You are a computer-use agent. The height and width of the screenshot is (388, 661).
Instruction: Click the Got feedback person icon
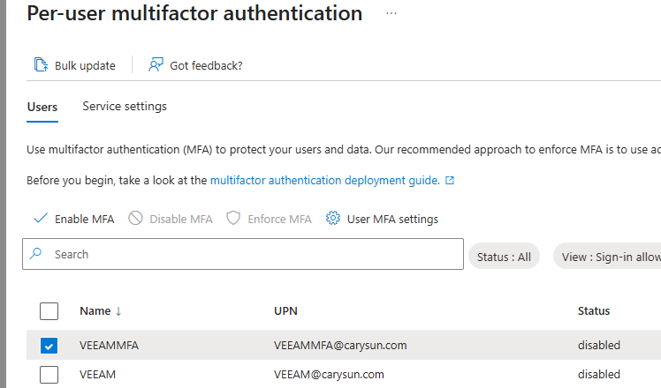156,64
